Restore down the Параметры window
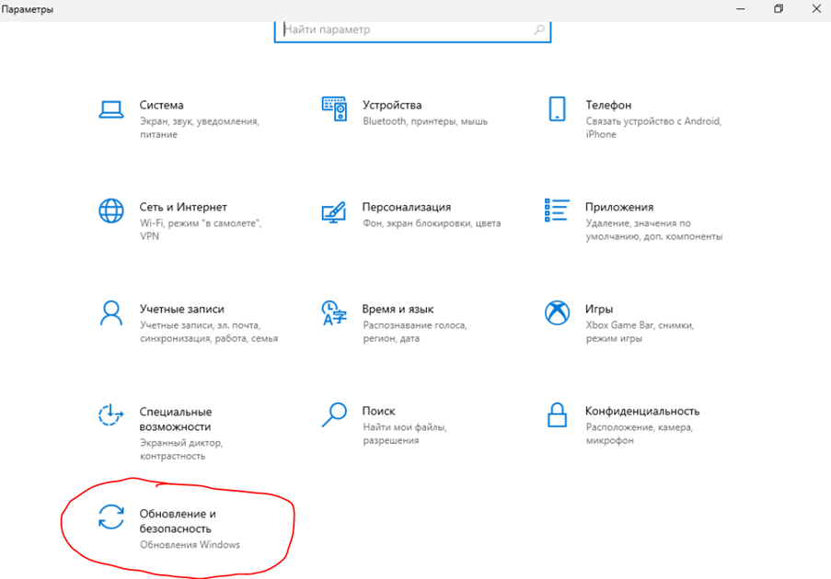Viewport: 831px width, 579px height. (x=779, y=9)
